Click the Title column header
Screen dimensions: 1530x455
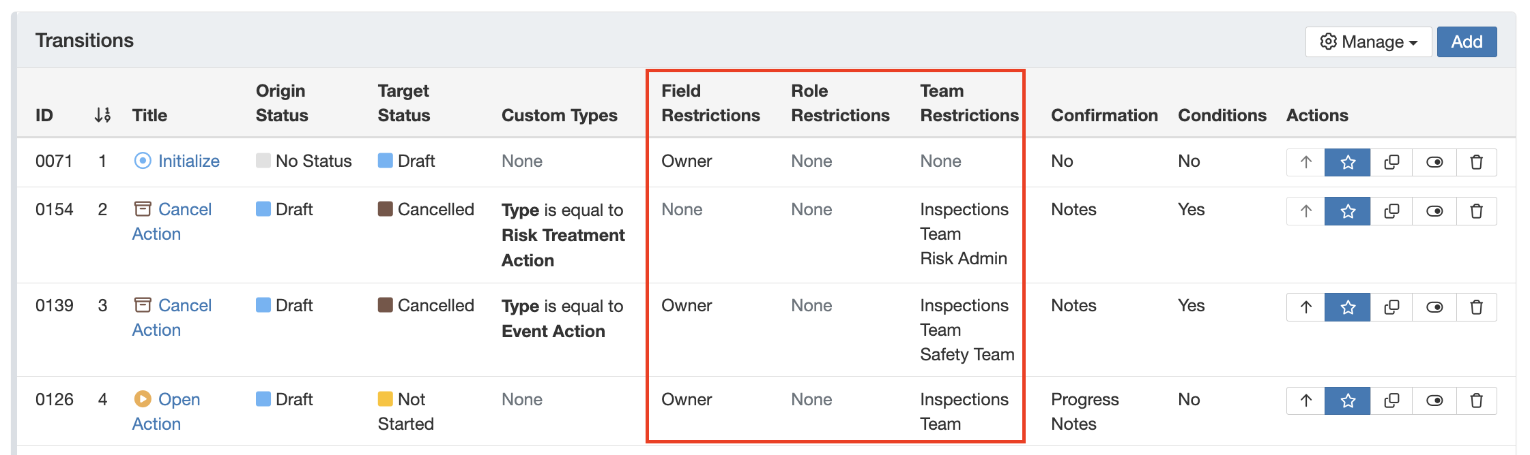pyautogui.click(x=149, y=115)
